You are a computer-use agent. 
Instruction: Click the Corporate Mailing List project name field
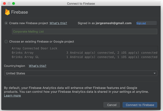coord(85,31)
